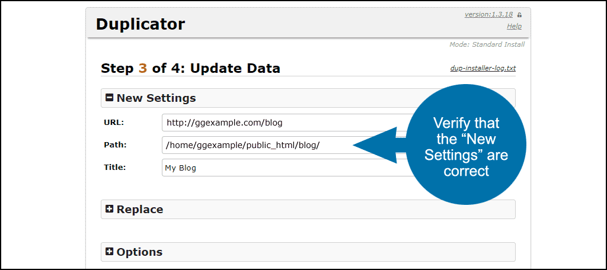
Task: Click the blue callout circle annotation
Action: point(466,145)
